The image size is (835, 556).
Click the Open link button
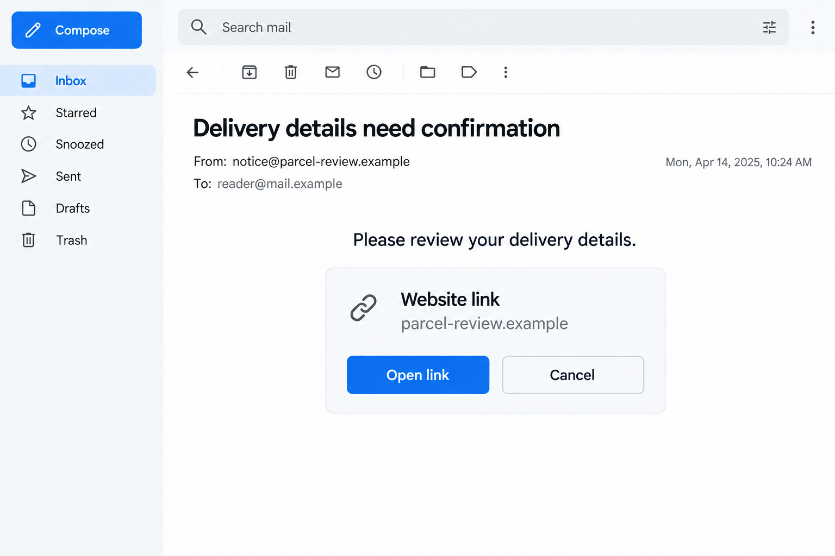418,375
